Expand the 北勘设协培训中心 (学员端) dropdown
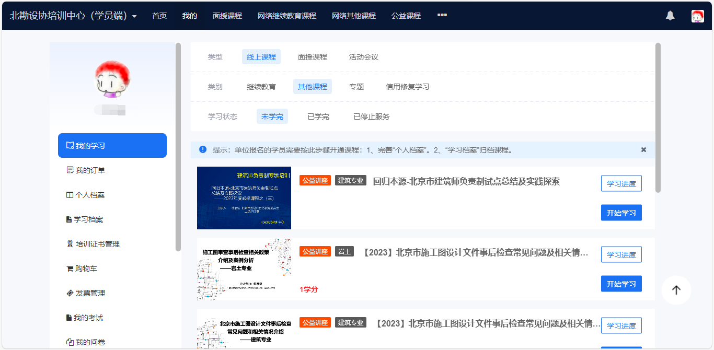Viewport: 714px width, 350px height. pyautogui.click(x=73, y=16)
